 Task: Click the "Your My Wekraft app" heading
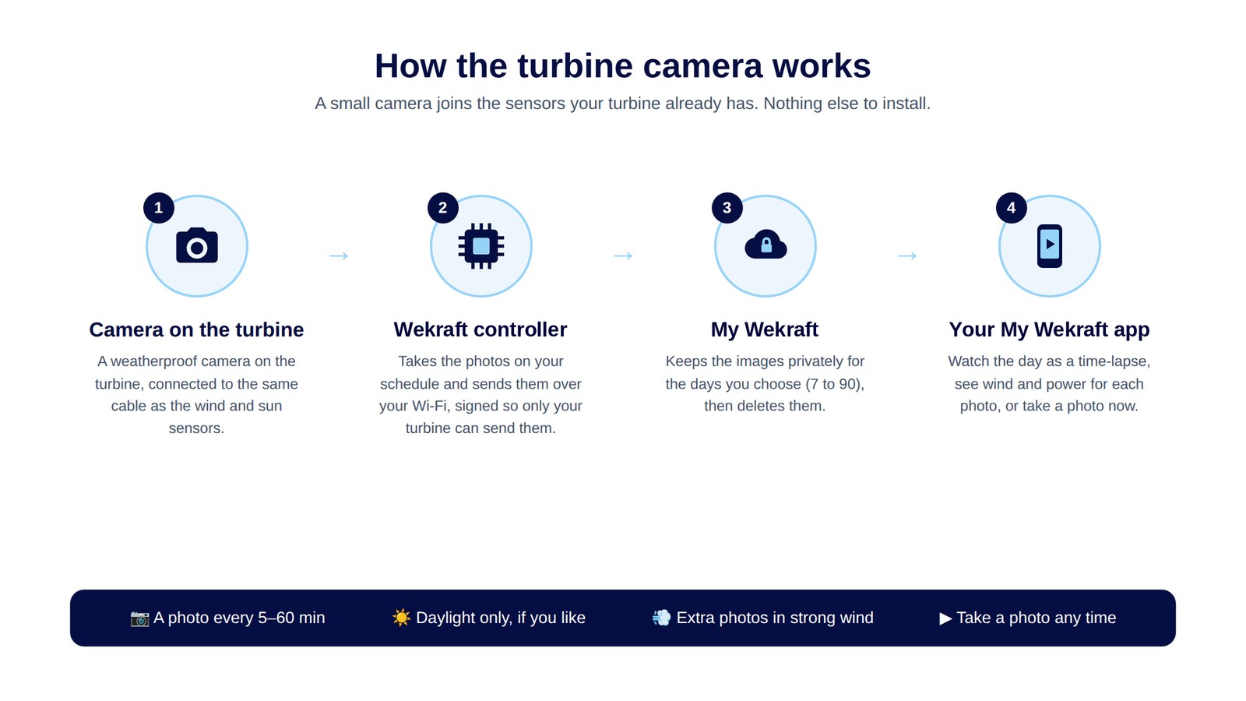click(x=1049, y=329)
